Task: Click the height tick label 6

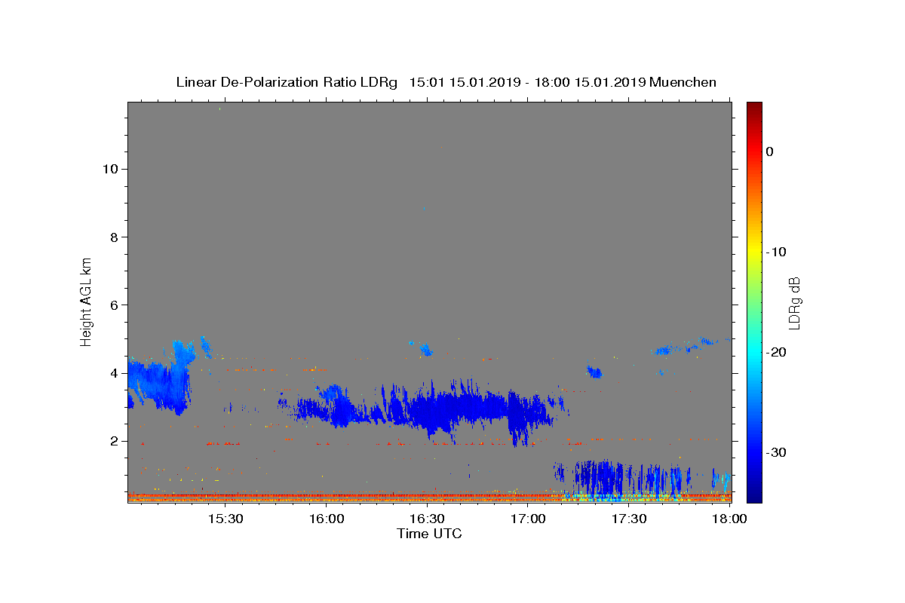Action: [114, 305]
